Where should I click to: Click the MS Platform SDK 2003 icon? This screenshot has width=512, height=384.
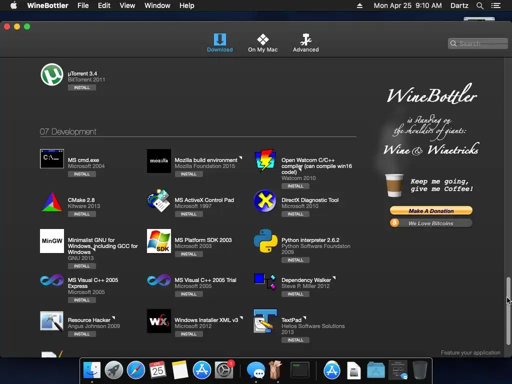click(158, 241)
